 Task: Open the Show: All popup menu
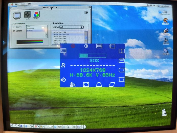tap(72, 27)
